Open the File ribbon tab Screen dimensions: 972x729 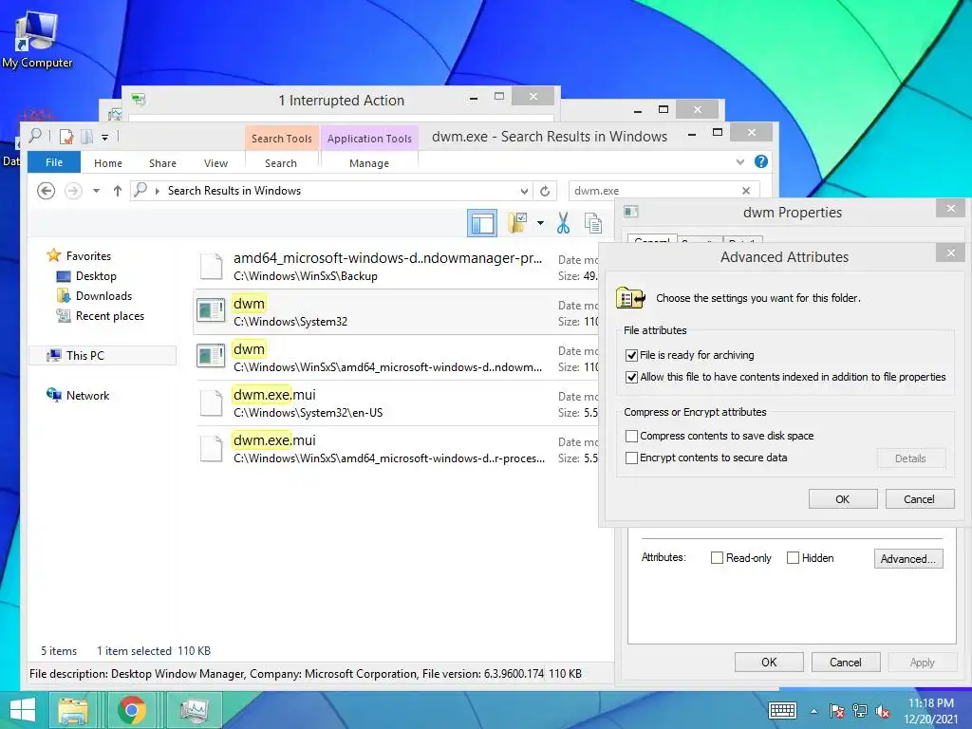pos(54,162)
